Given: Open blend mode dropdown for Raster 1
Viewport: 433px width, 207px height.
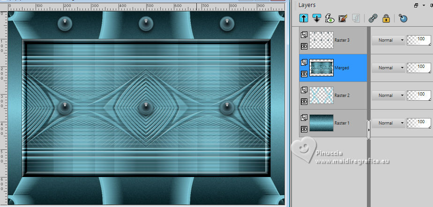Looking at the screenshot, I should pos(388,123).
